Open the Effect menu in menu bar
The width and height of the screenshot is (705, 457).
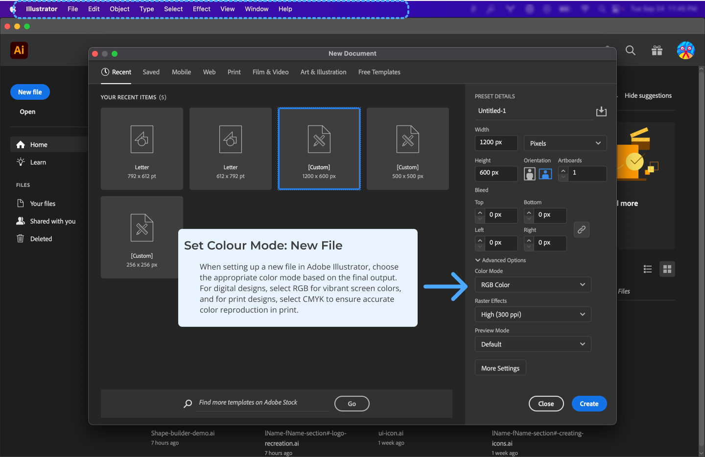[201, 9]
